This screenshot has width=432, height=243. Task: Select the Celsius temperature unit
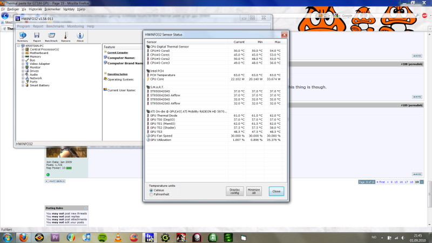point(151,190)
